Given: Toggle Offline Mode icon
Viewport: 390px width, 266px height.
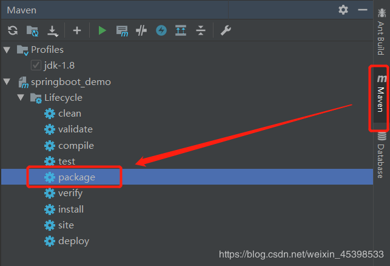Looking at the screenshot, I should coord(141,30).
